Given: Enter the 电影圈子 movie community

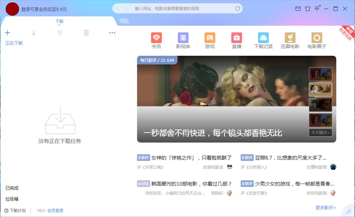Looking at the screenshot, I should coord(317,40).
